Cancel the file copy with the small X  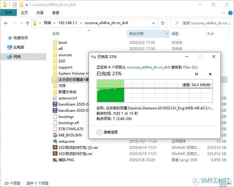[x=210, y=74]
